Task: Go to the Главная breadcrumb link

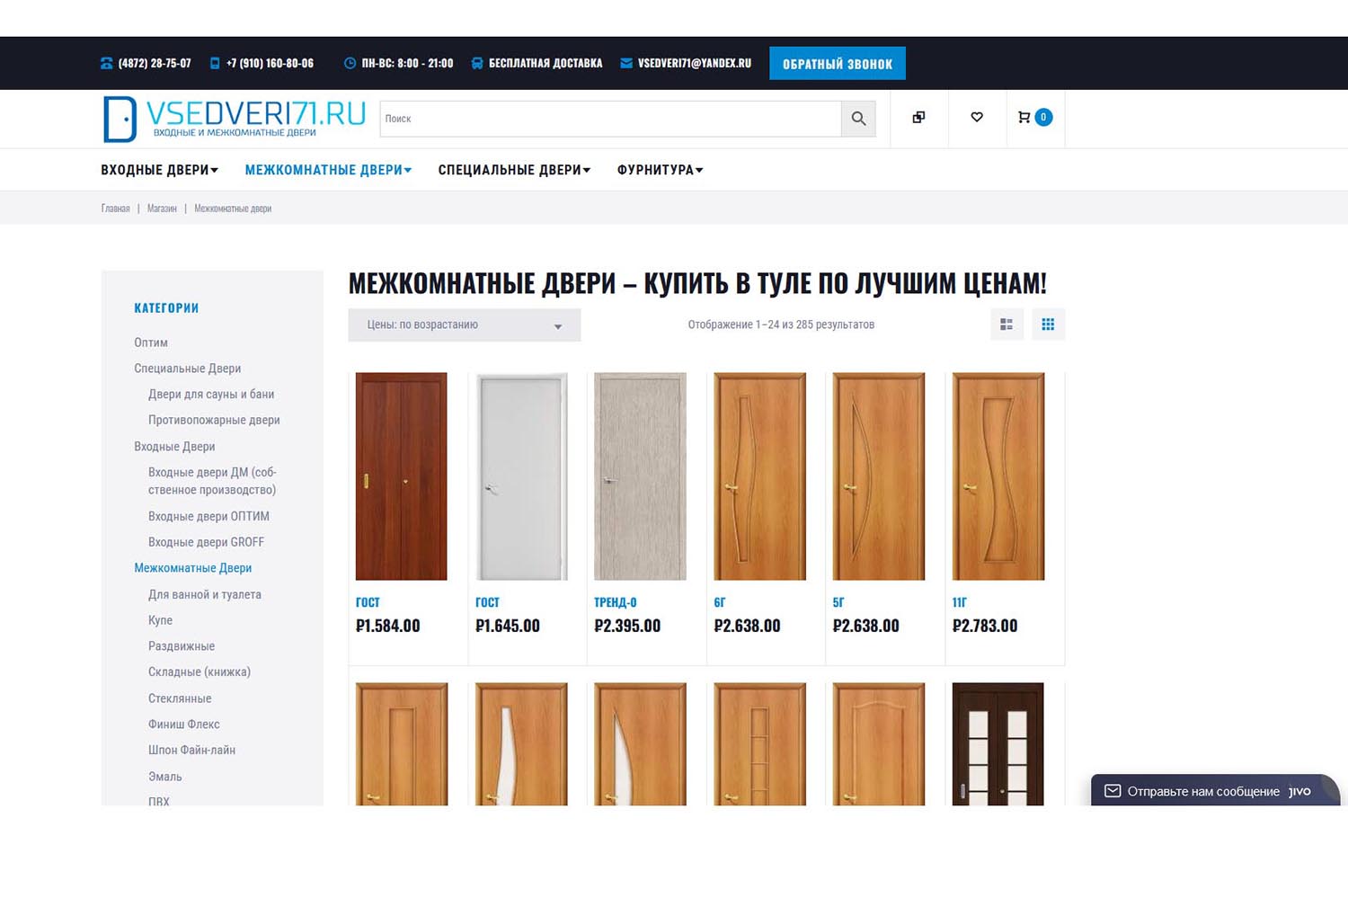Action: pos(115,209)
